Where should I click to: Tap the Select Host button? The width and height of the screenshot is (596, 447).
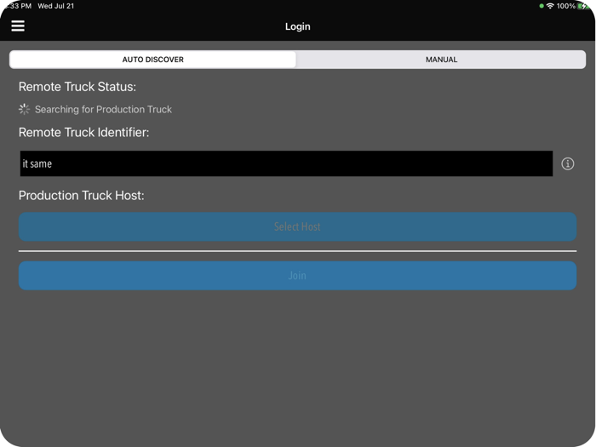pos(298,227)
